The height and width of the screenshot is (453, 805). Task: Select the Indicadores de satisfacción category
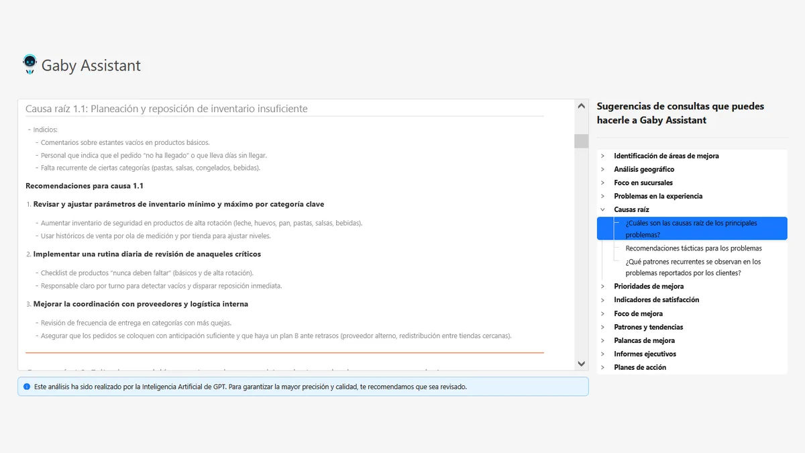(656, 300)
